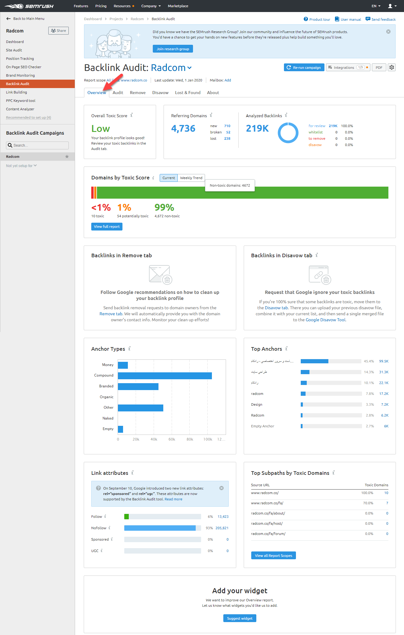404x635 pixels.
Task: Click the Re-run campaign button
Action: [x=304, y=67]
